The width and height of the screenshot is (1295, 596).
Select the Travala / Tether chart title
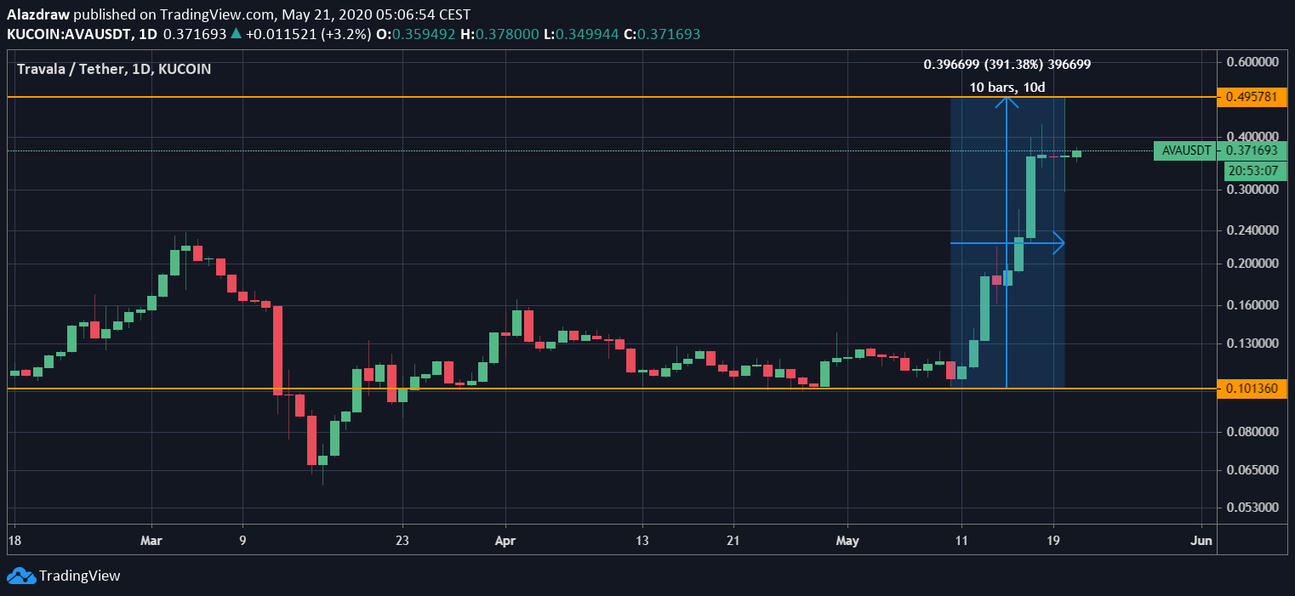point(114,69)
